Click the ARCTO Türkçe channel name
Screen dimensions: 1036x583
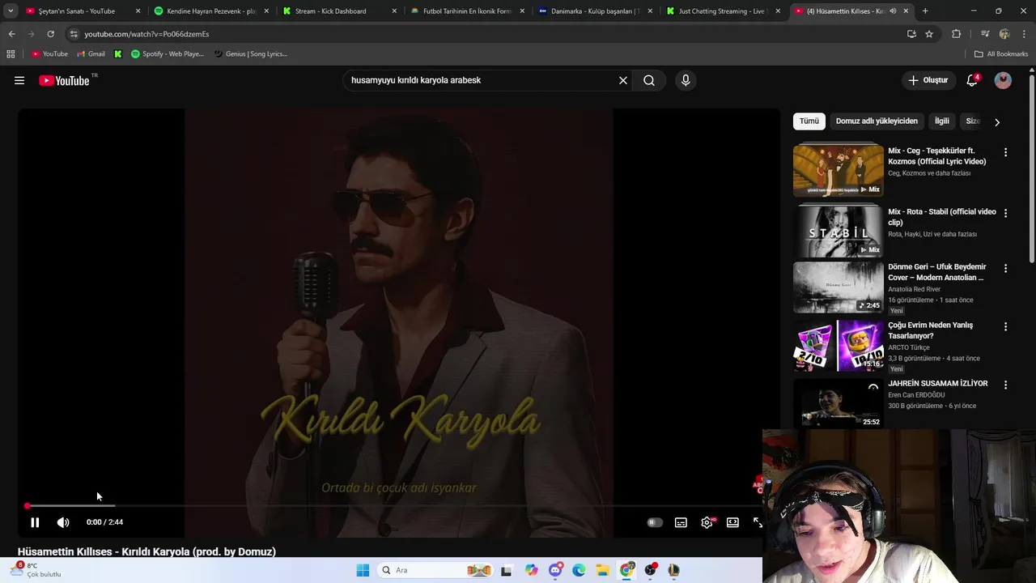pos(909,347)
